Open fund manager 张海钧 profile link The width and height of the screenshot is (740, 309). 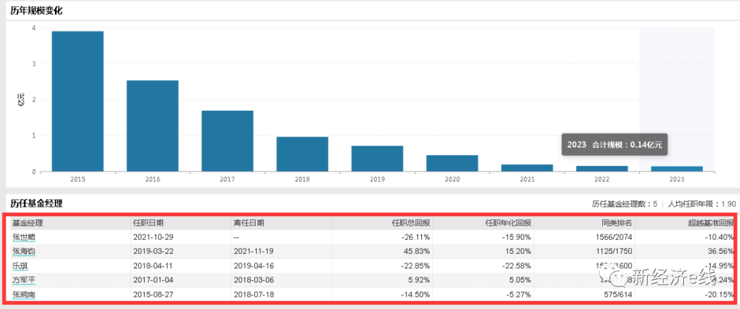(23, 251)
